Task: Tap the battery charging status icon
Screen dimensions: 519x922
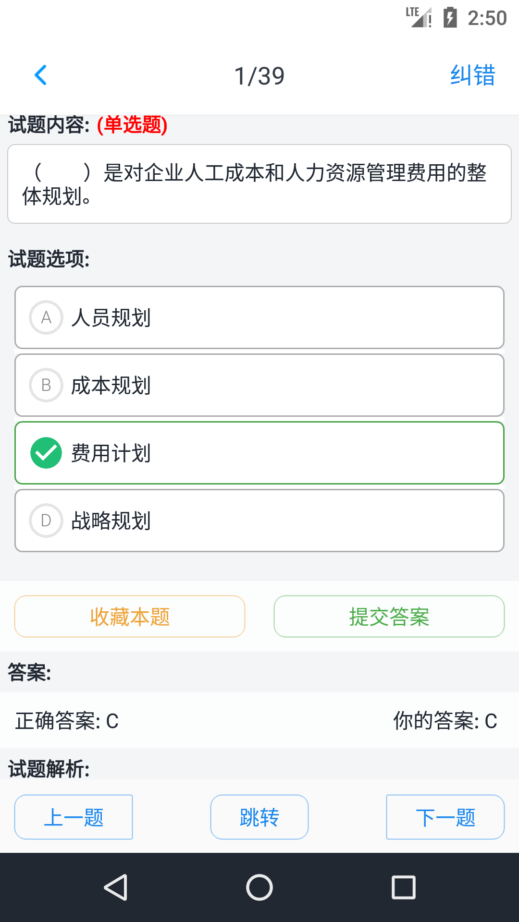Action: 450,18
